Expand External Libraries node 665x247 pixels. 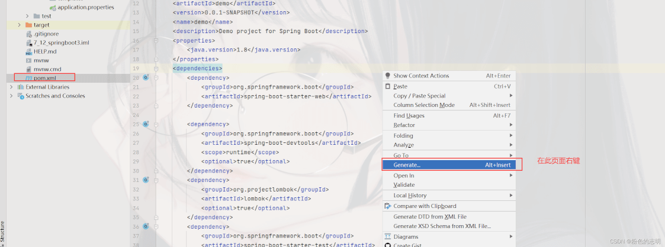pos(11,87)
